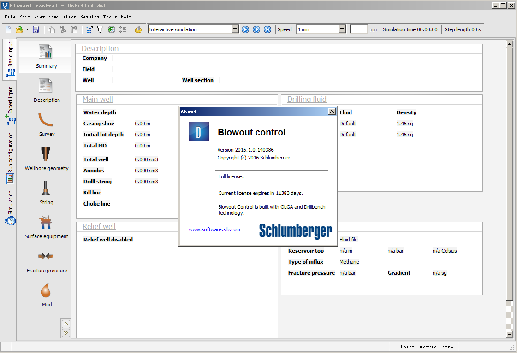Open the Results menu
The width and height of the screenshot is (517, 353).
coord(89,17)
